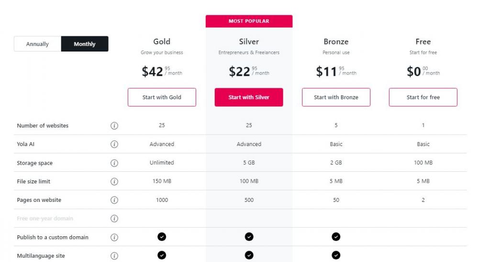The height and width of the screenshot is (262, 478).
Task: Click the Gold plan $42 price
Action: pyautogui.click(x=153, y=72)
